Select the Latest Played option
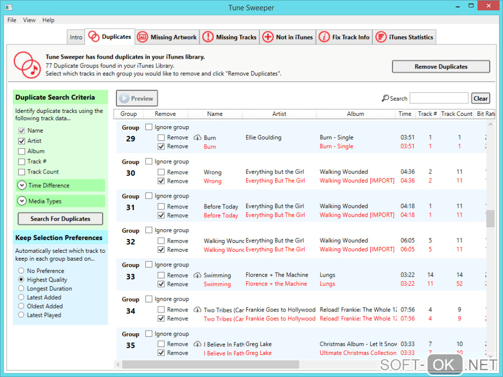The width and height of the screenshot is (503, 377). [21, 315]
